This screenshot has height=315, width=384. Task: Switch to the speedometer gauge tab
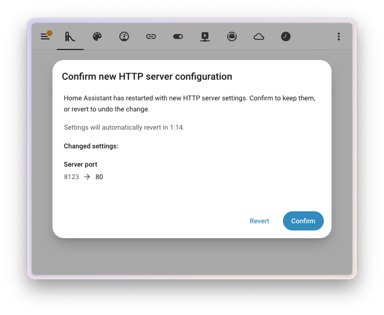[x=124, y=37]
